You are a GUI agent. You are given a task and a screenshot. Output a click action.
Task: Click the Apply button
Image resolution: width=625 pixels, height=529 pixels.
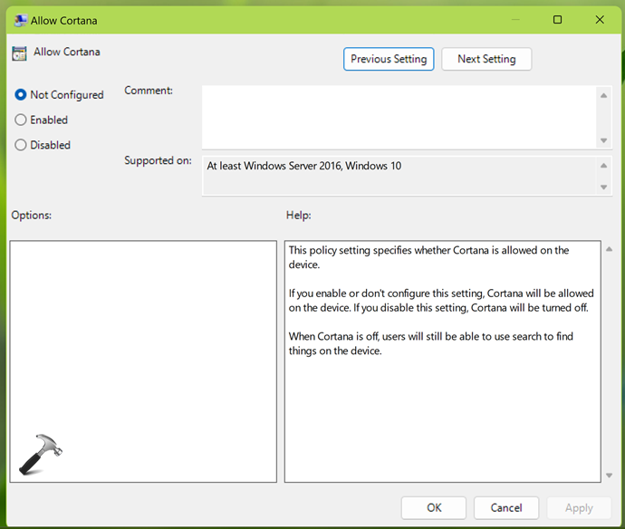(x=579, y=508)
